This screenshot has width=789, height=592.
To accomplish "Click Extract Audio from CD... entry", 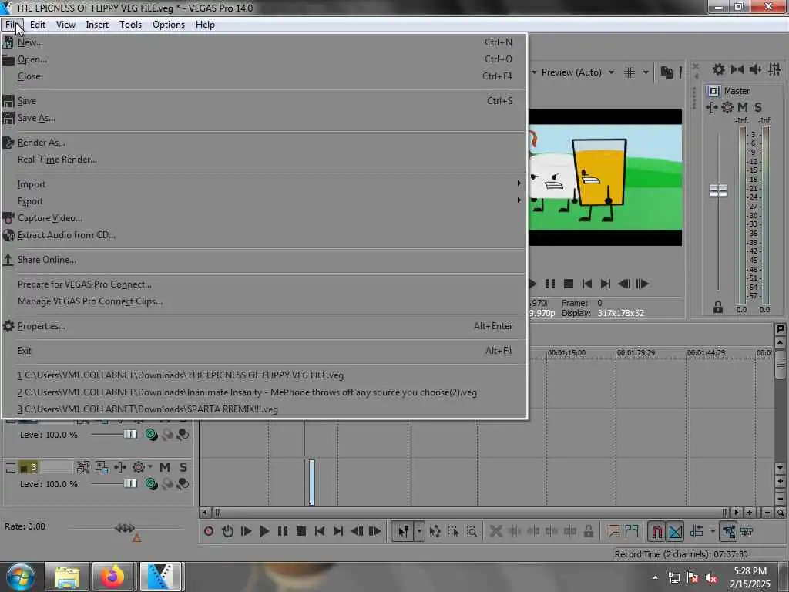I will click(x=264, y=235).
